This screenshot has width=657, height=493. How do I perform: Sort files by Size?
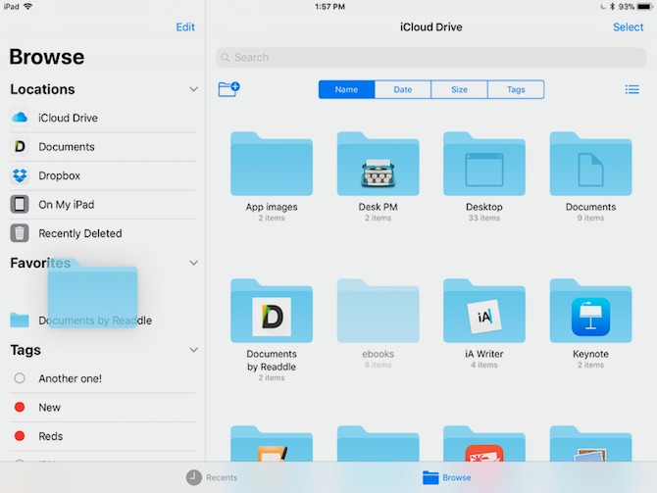click(459, 90)
